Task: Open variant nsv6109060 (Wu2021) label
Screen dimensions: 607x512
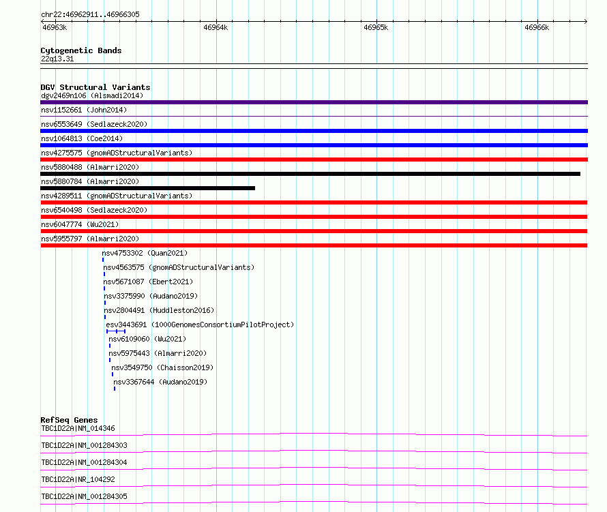Action: (x=147, y=339)
